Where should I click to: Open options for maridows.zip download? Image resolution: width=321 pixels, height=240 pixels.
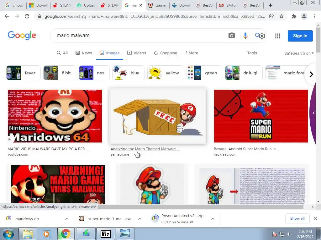point(67,219)
